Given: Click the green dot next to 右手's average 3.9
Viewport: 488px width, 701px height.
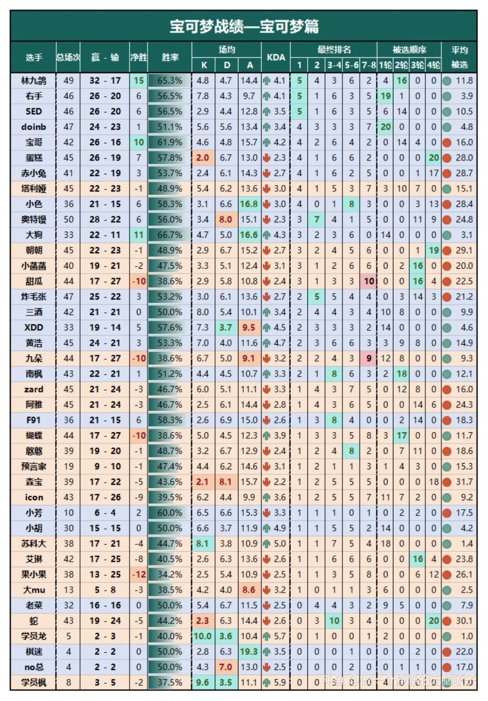Looking at the screenshot, I should coord(447,96).
